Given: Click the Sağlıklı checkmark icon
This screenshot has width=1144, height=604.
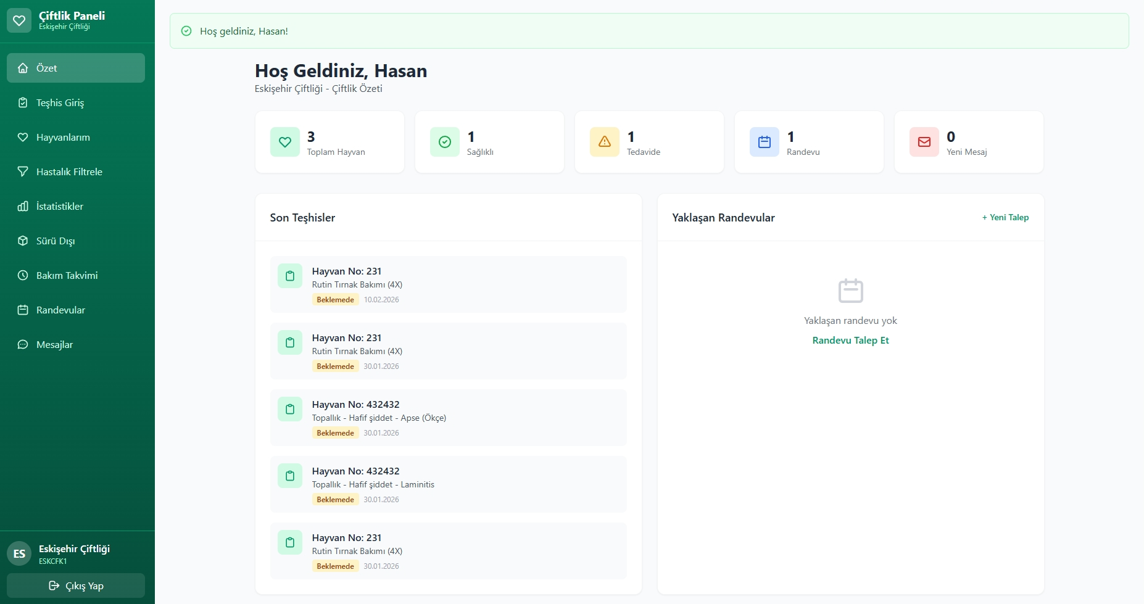Looking at the screenshot, I should point(445,141).
